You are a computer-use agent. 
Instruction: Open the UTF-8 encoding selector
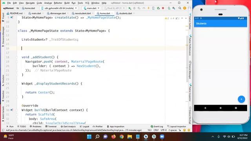164,130
